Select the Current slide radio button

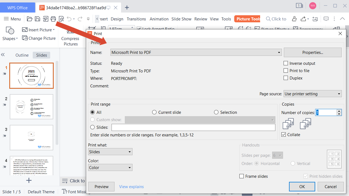click(x=154, y=112)
